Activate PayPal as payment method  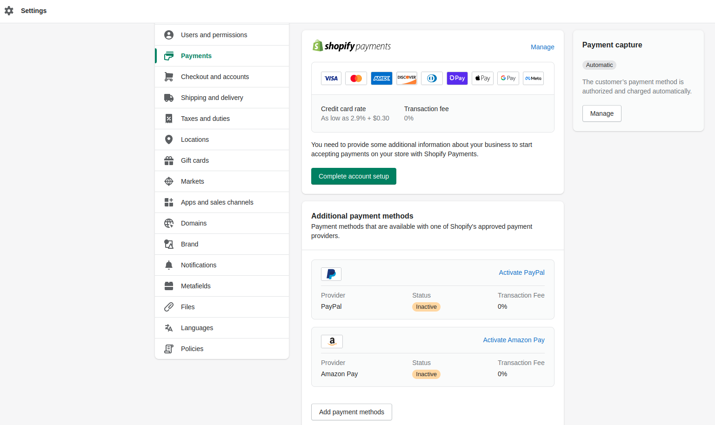point(521,272)
